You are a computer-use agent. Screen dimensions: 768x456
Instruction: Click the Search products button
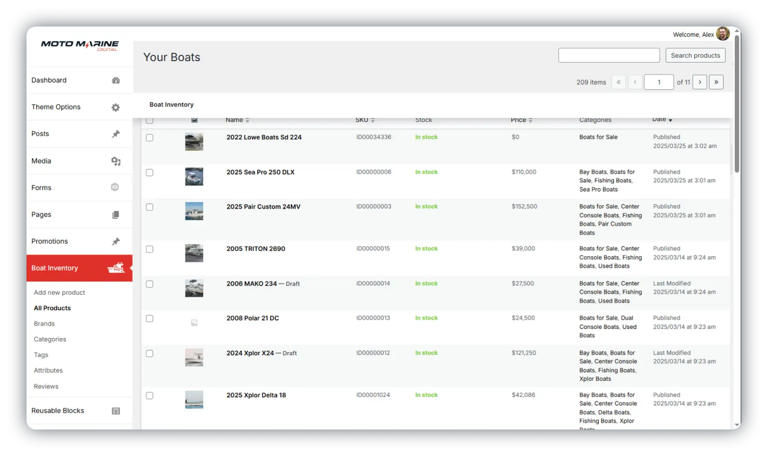coord(696,55)
